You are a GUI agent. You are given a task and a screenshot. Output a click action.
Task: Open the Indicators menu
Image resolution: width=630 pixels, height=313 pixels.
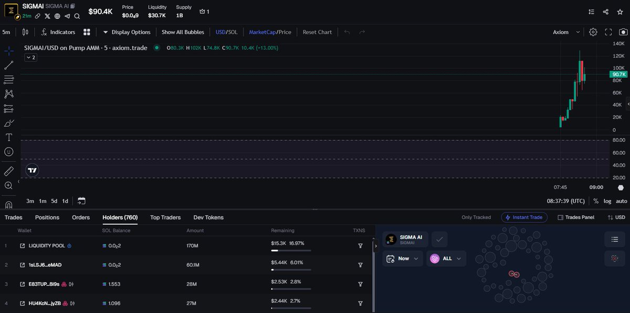(x=58, y=32)
